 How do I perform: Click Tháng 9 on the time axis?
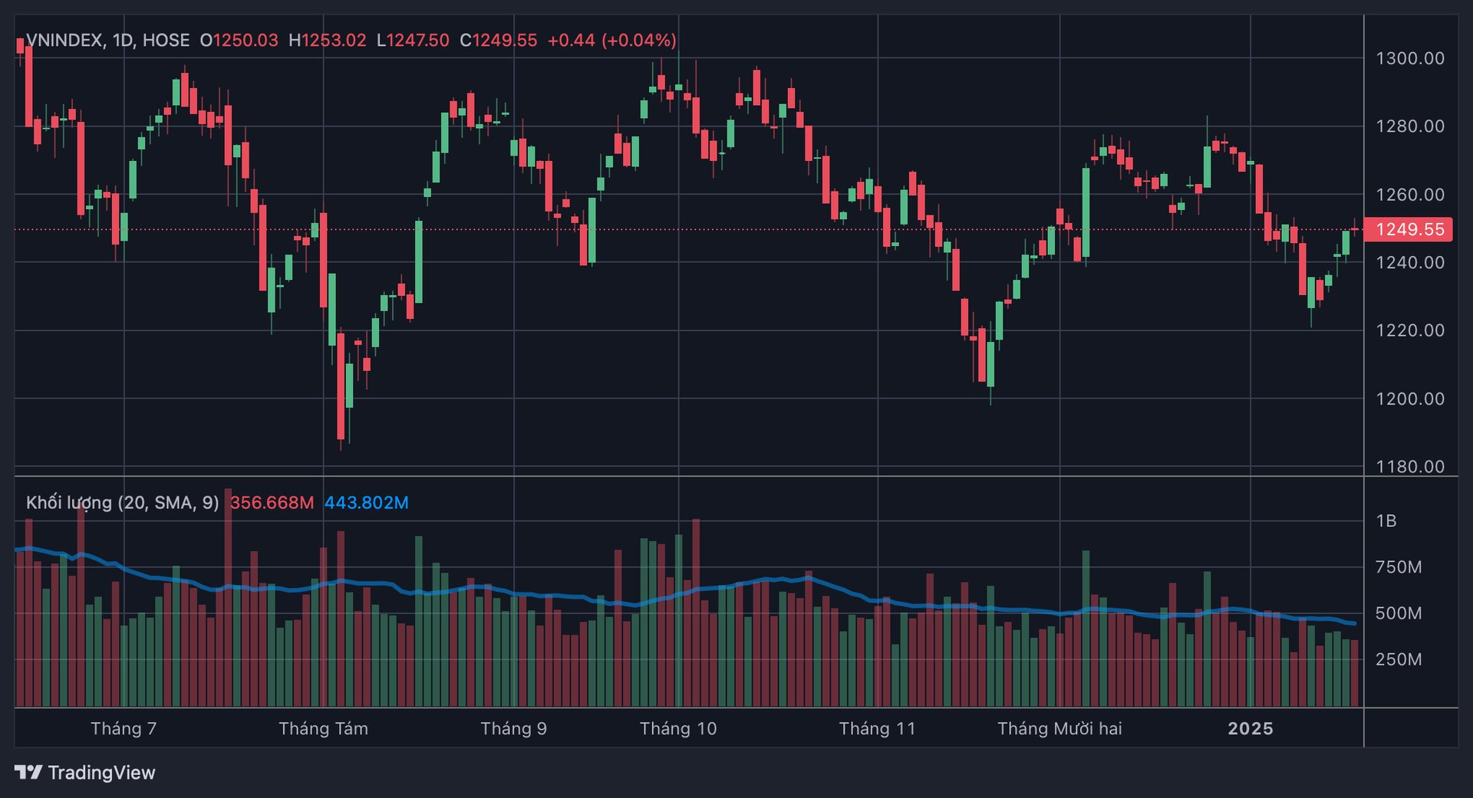(513, 728)
